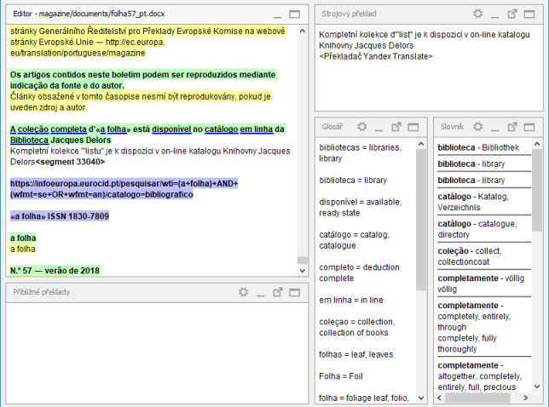Click underlined word "Biblioteca" in source segment
Screen dimensions: 549x407
pos(29,140)
